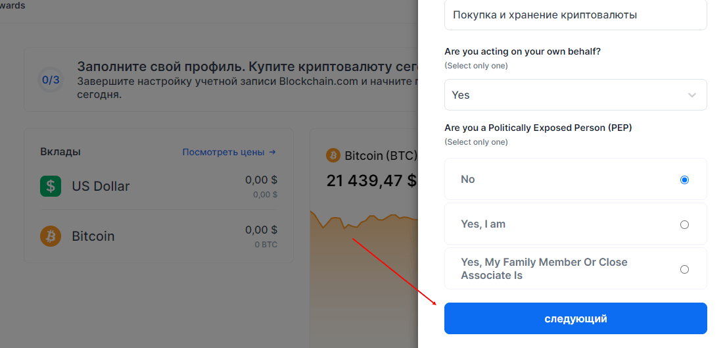Open the "acting on your own behalf" dropdown

[575, 95]
